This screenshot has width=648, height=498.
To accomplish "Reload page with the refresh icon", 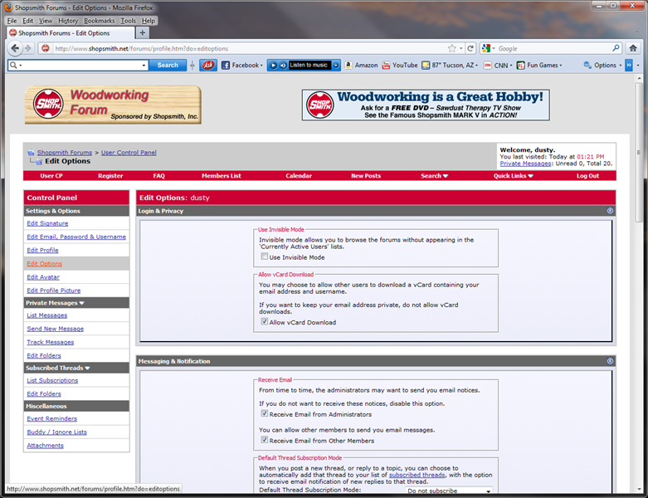I will pos(470,48).
